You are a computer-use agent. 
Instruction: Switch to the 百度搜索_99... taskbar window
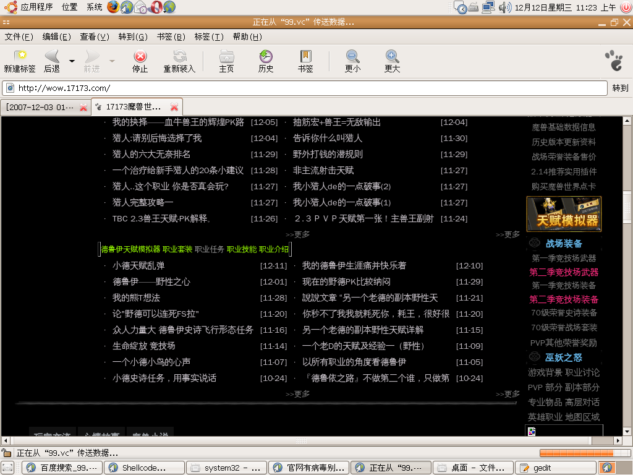(x=62, y=468)
